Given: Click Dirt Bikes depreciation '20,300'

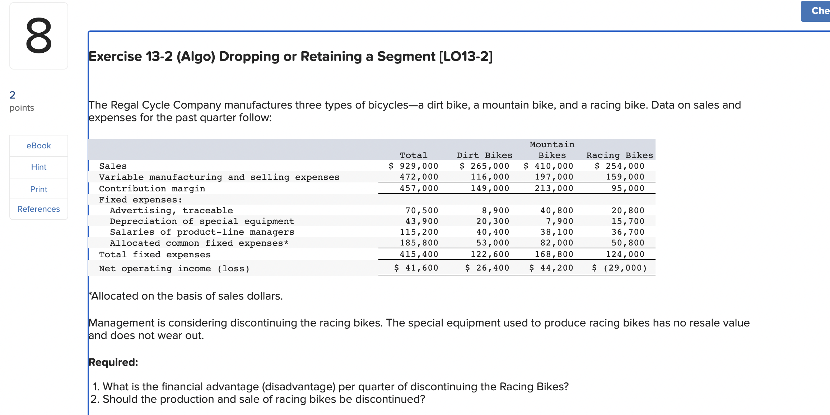Looking at the screenshot, I should pyautogui.click(x=493, y=221).
